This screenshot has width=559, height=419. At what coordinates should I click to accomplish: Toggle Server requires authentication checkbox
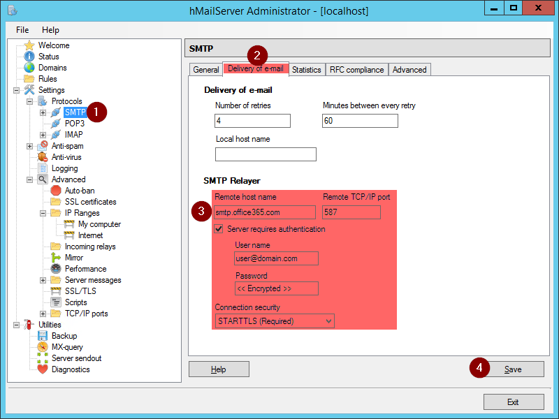tap(219, 229)
